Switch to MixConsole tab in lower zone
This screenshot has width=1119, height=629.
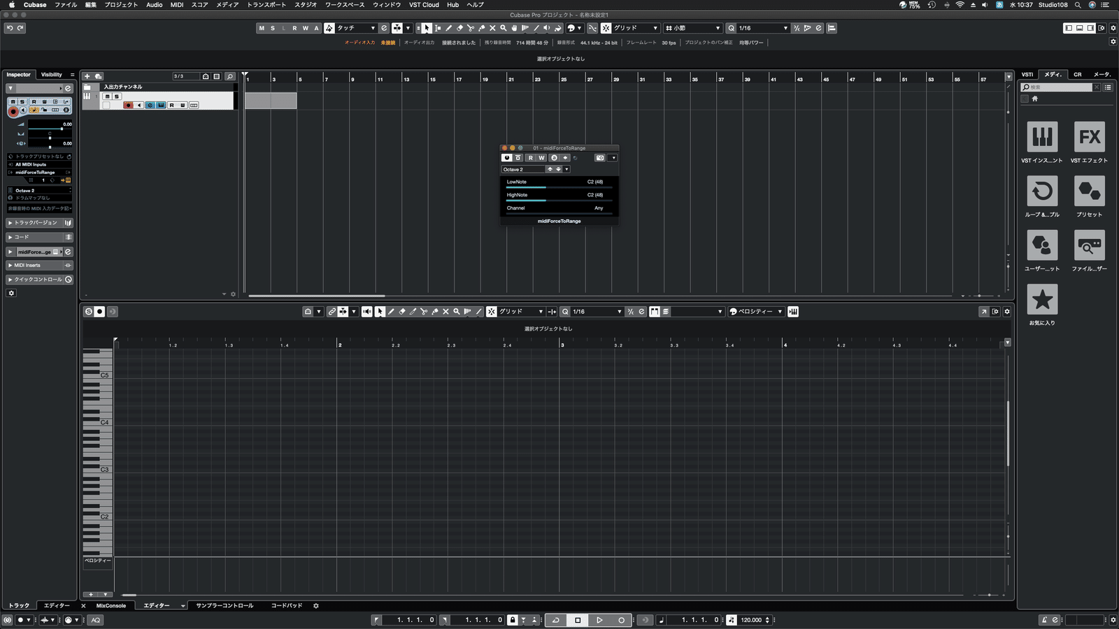click(x=111, y=606)
